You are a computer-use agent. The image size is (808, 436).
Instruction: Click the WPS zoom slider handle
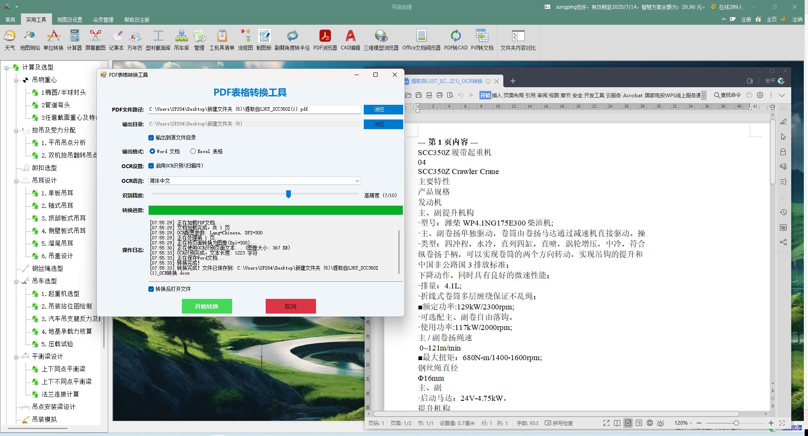click(x=736, y=423)
